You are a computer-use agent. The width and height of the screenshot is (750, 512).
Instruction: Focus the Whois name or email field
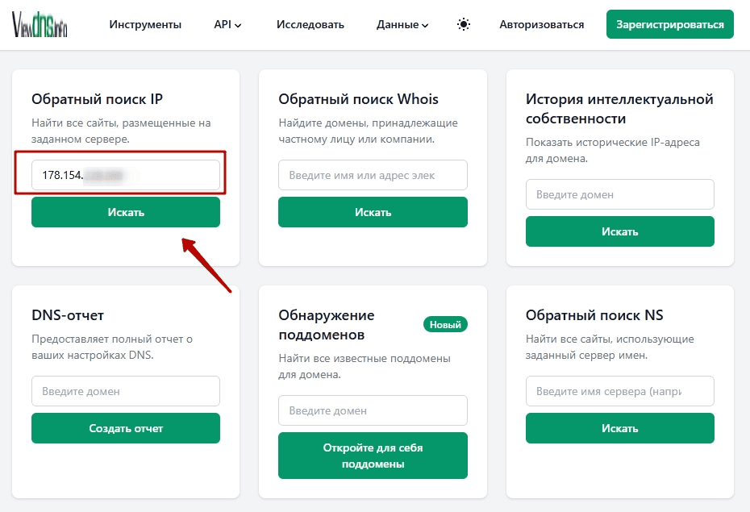point(373,175)
